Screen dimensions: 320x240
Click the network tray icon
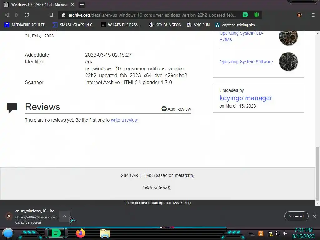pyautogui.click(x=278, y=233)
